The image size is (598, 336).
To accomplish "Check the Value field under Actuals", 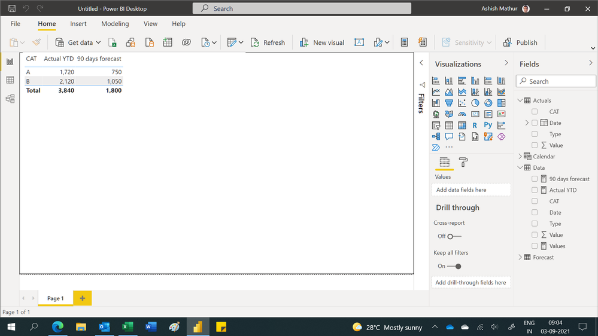I will point(535,145).
